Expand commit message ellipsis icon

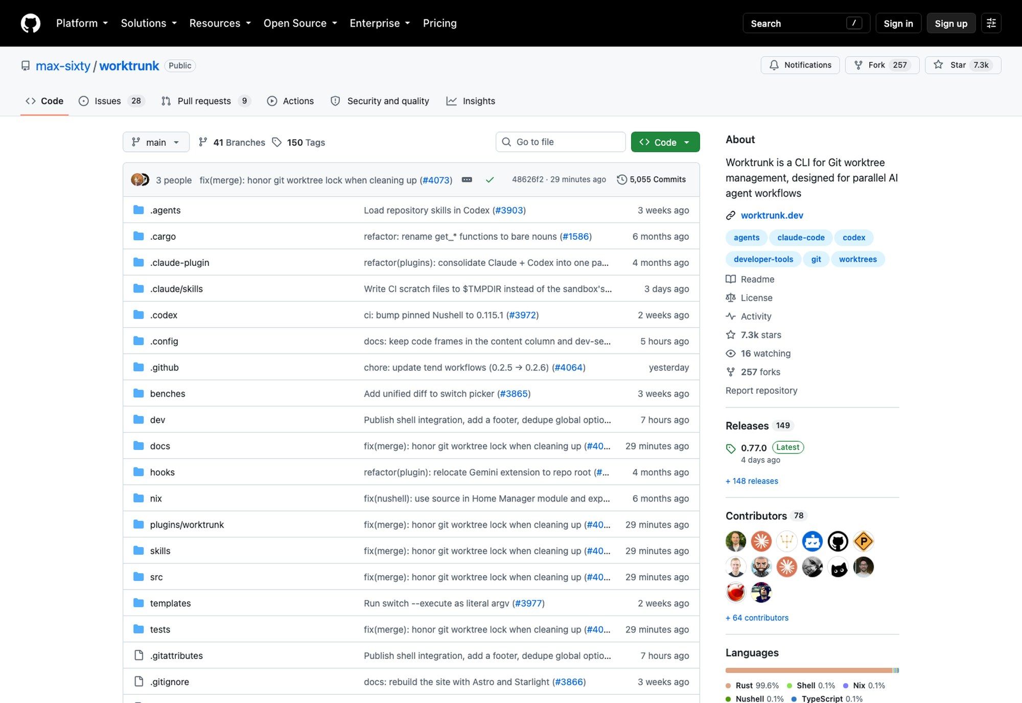(x=467, y=180)
